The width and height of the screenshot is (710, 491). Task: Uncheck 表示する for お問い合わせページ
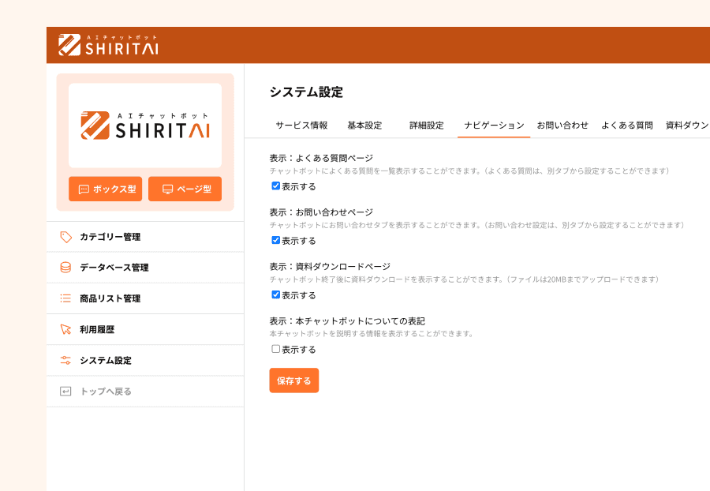[276, 240]
